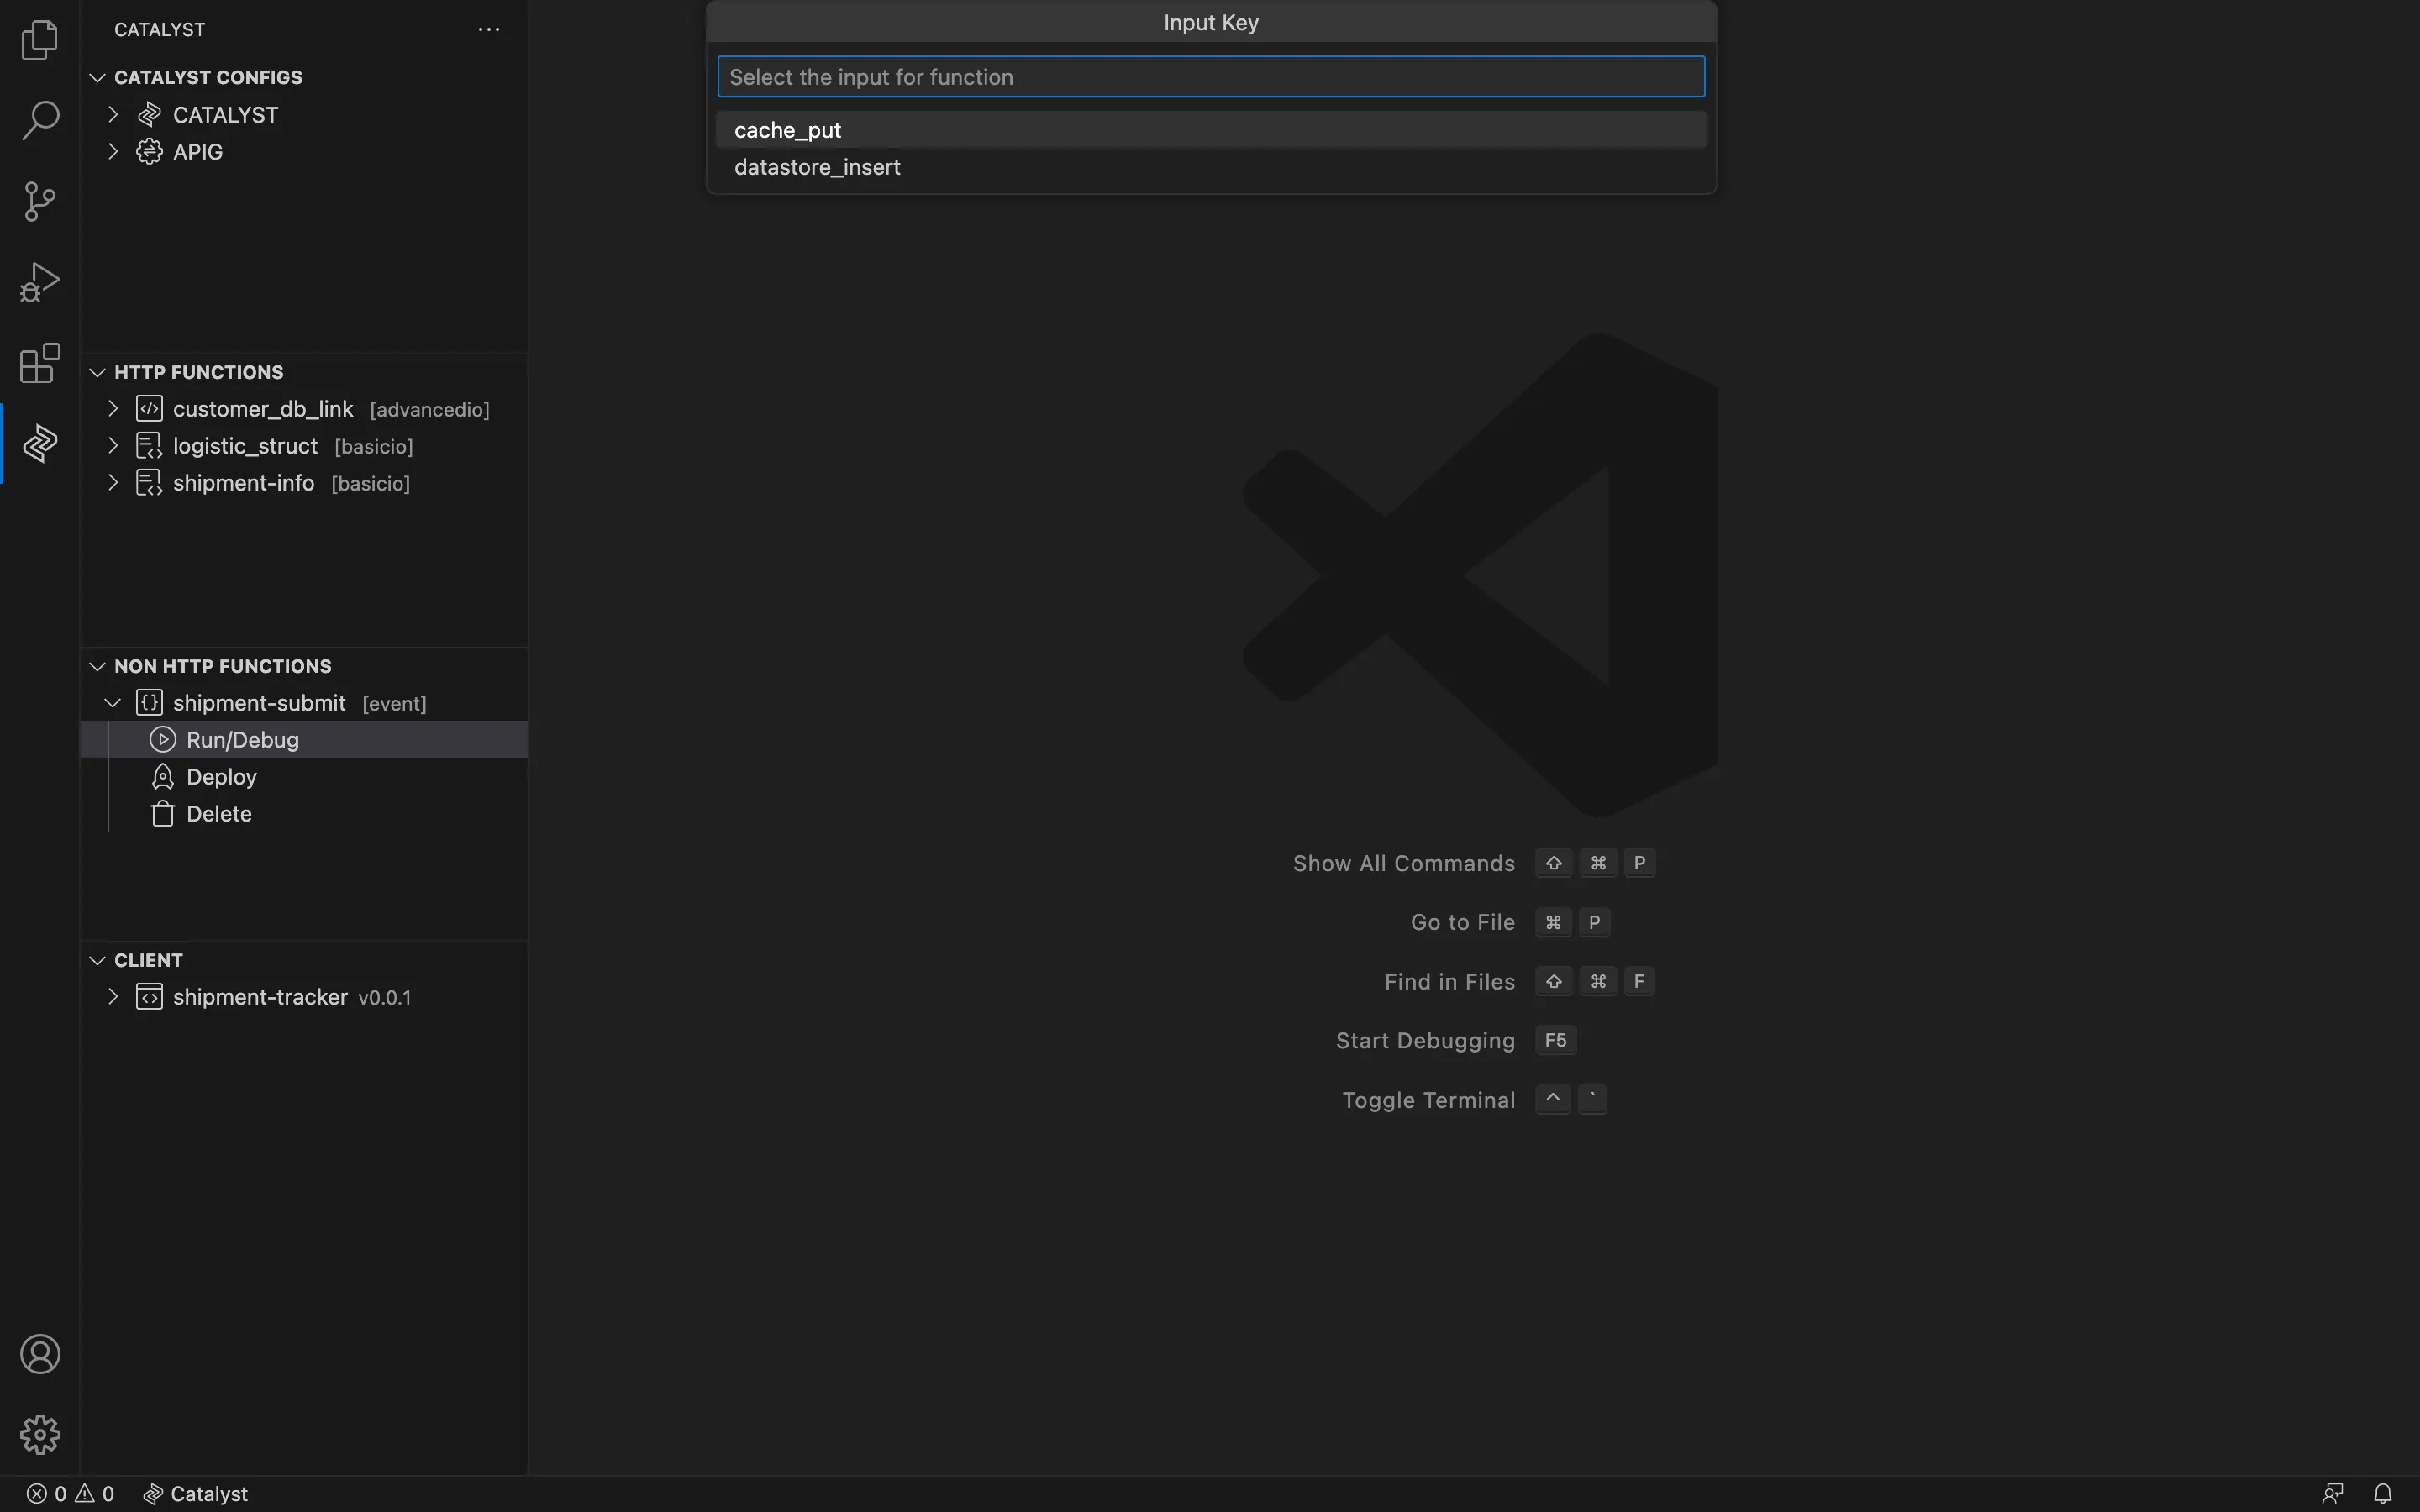This screenshot has width=2420, height=1512.
Task: Click the Run/Debug play icon
Action: (x=163, y=740)
